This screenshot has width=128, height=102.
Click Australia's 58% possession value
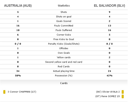click(18, 76)
